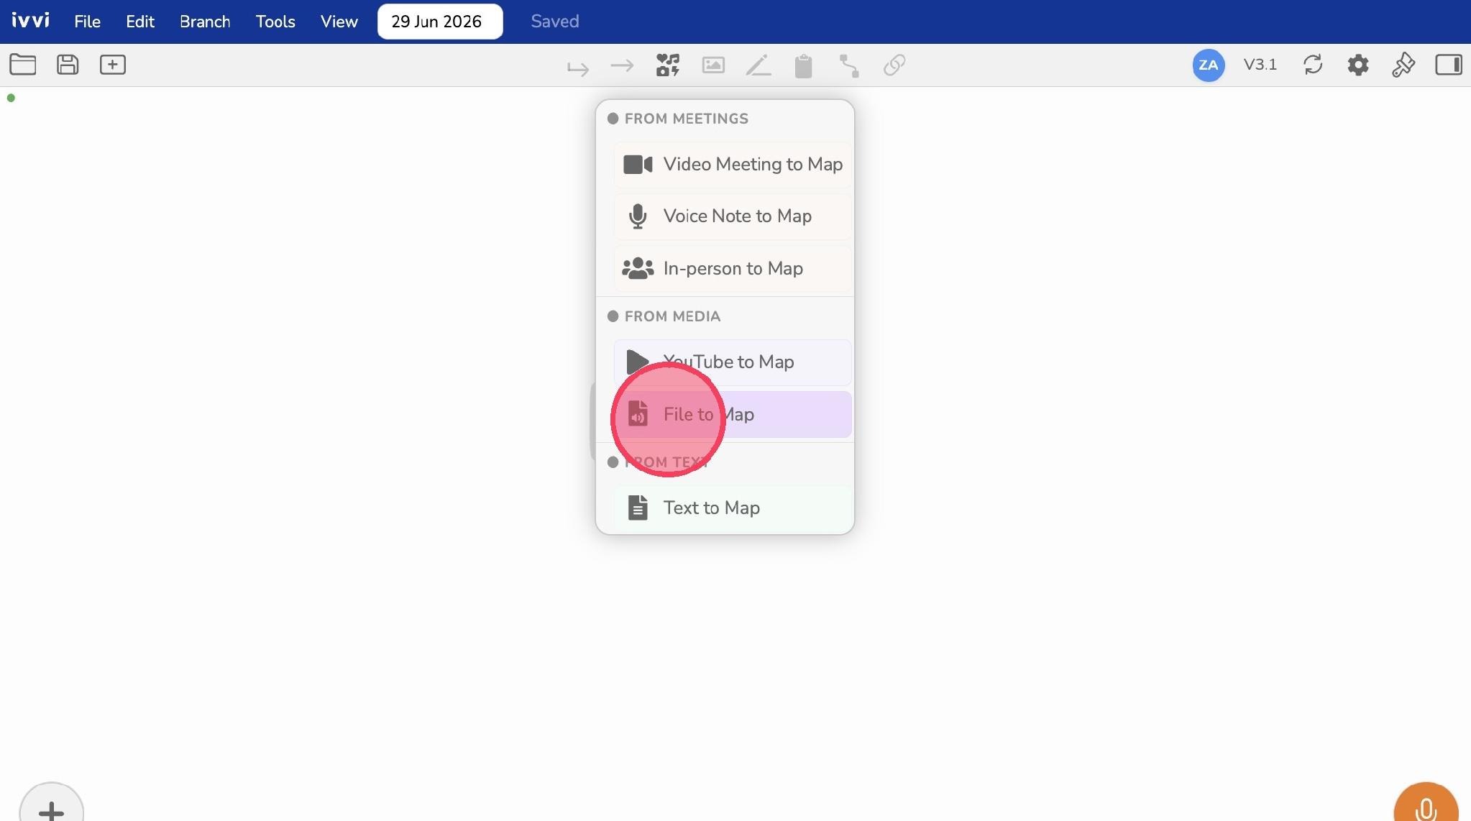This screenshot has height=821, width=1471.
Task: Open the View menu
Action: pos(339,22)
